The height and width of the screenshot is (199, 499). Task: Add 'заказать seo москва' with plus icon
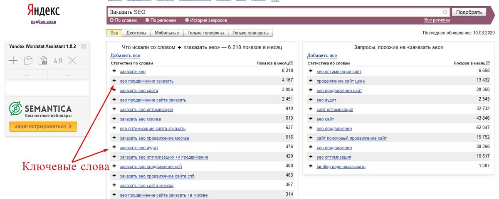(114, 119)
